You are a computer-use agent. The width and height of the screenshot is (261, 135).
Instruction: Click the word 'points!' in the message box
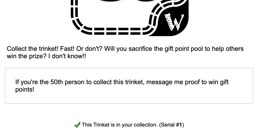tap(25, 89)
